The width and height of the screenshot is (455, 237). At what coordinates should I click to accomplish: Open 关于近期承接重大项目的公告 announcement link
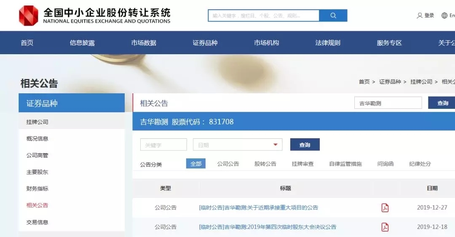click(x=259, y=208)
